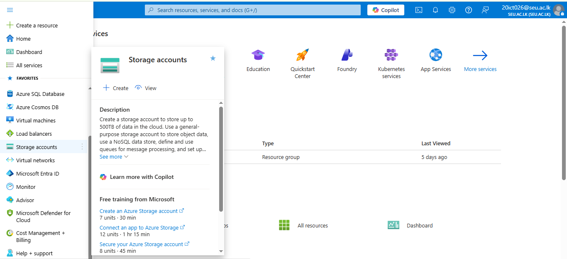Click the flyout scrollbar up arrow

click(x=221, y=103)
